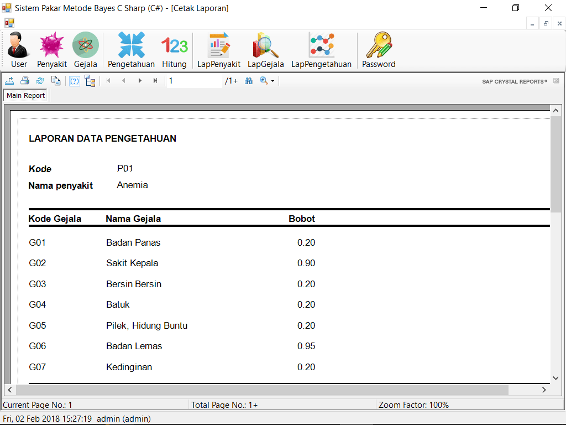Click the Export Report icon

[9, 81]
